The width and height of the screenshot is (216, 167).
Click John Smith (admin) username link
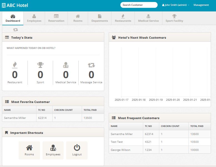(176, 5)
